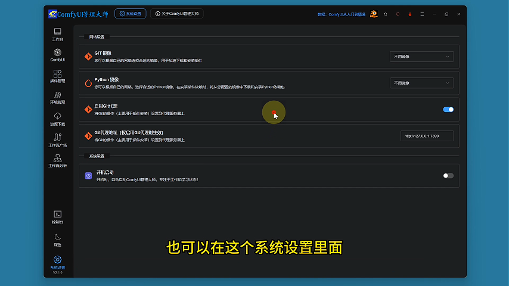
Task: Close the ComfyUI管理大师 window
Action: 459,14
